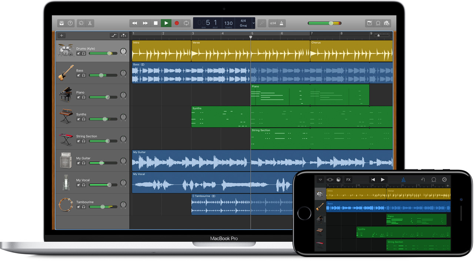The width and height of the screenshot is (474, 261).
Task: Tap the iPhone FX button
Action: click(x=348, y=180)
